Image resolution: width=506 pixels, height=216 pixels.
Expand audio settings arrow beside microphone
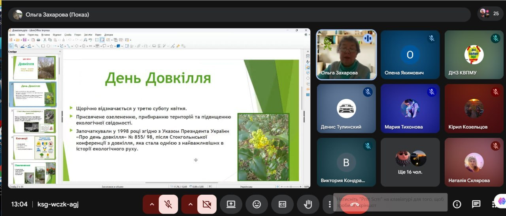pyautogui.click(x=151, y=204)
